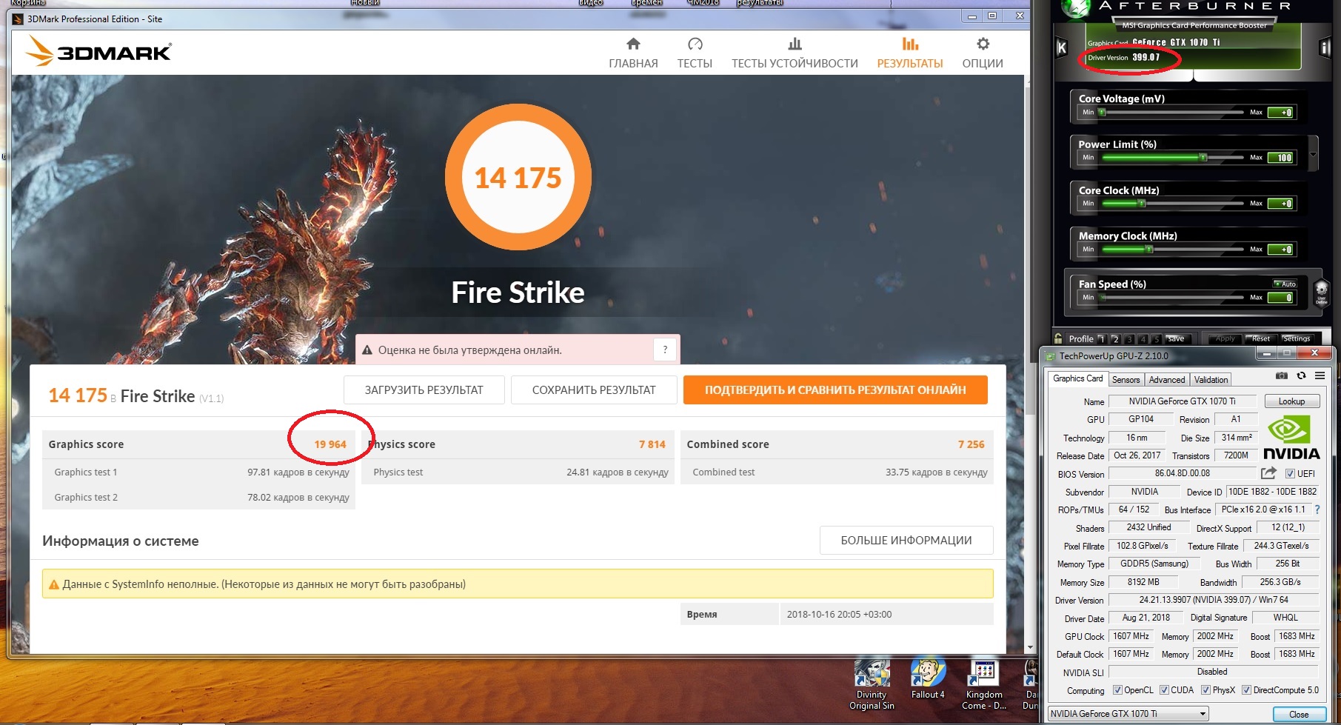Viewport: 1341px width, 725px height.
Task: Open the ТЕСТЫ УСТОЙЧИВОСТИ stress tests icon
Action: 795,44
